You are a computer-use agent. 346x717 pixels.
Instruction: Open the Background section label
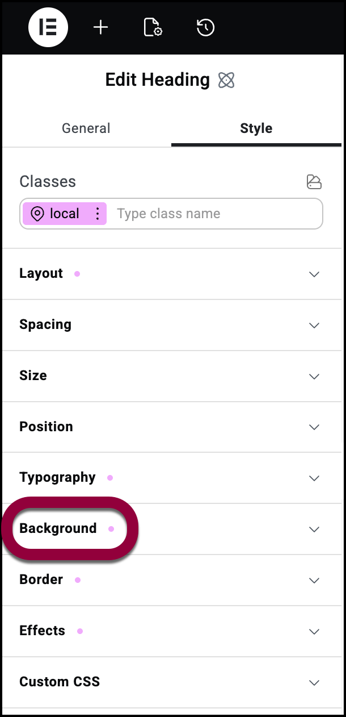58,528
